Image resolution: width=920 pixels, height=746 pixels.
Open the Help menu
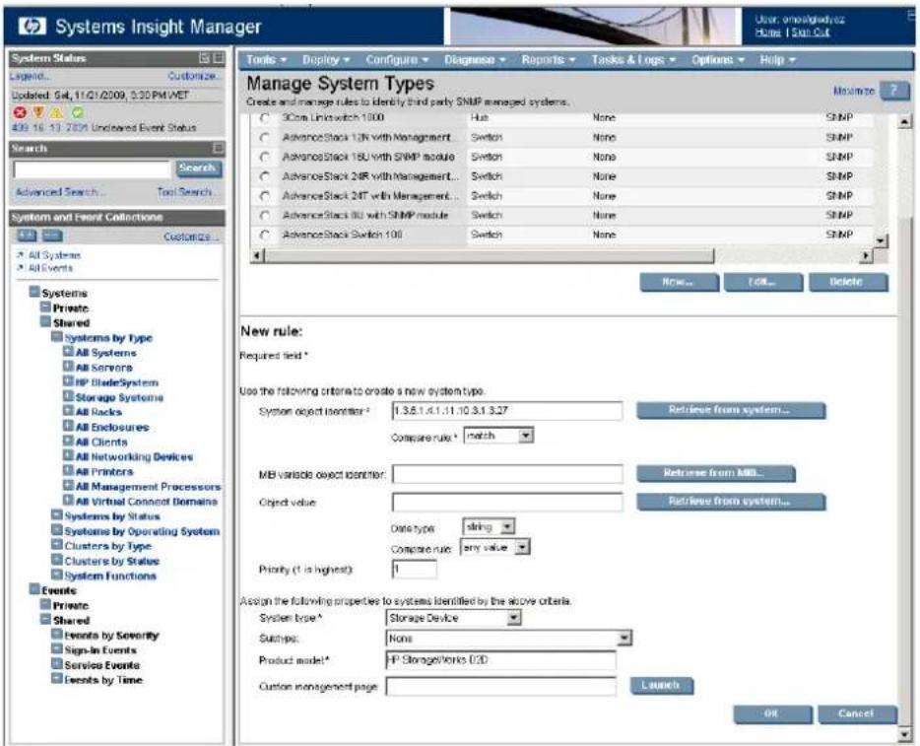777,60
